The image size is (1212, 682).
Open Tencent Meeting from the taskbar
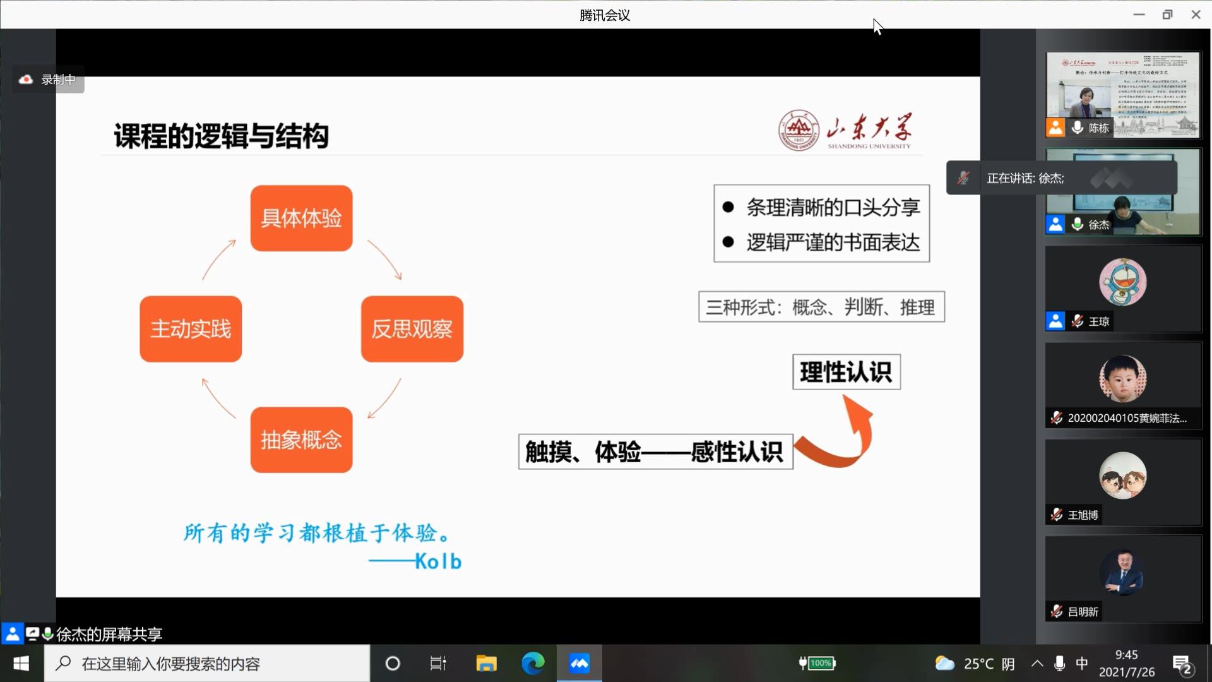click(x=579, y=664)
